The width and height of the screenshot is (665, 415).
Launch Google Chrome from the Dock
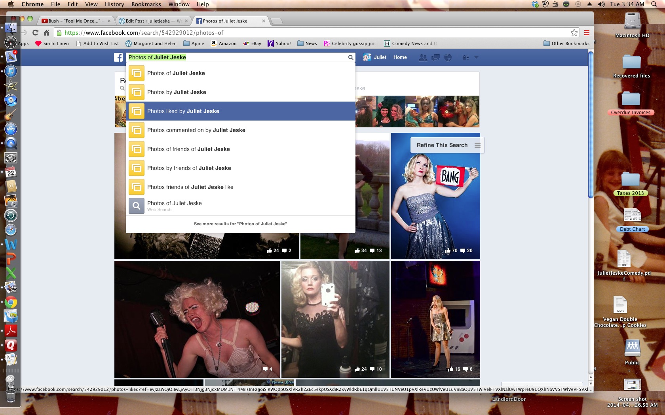coord(11,303)
